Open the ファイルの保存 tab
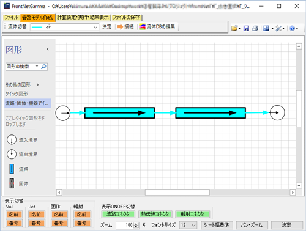Viewport: 306px width, 231px height. tap(126, 18)
